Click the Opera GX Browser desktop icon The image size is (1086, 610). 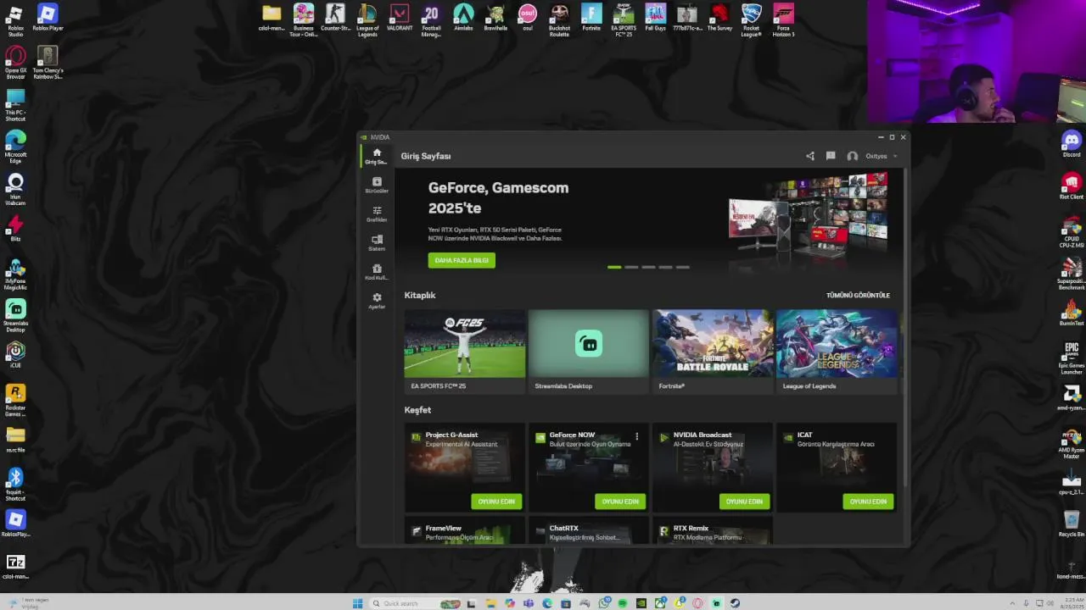(15, 63)
